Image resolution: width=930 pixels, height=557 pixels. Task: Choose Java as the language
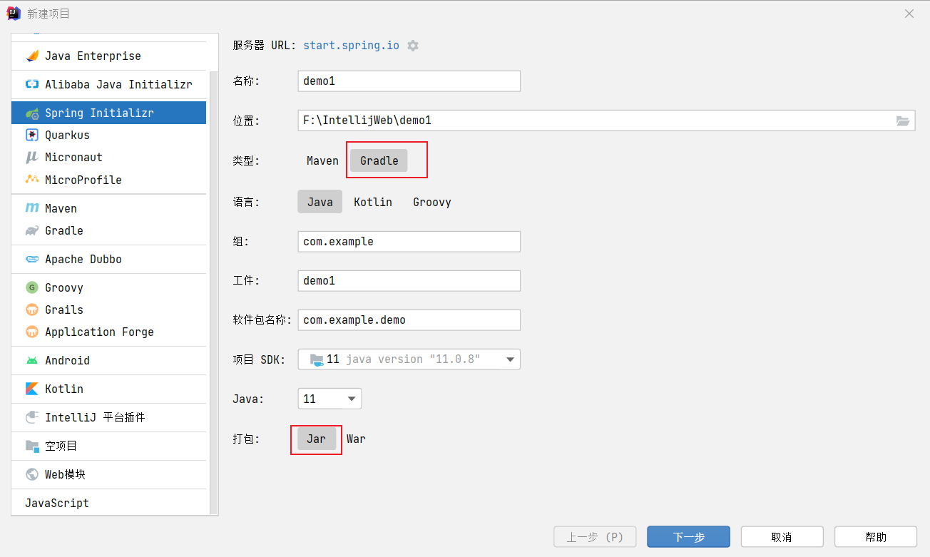pos(320,202)
